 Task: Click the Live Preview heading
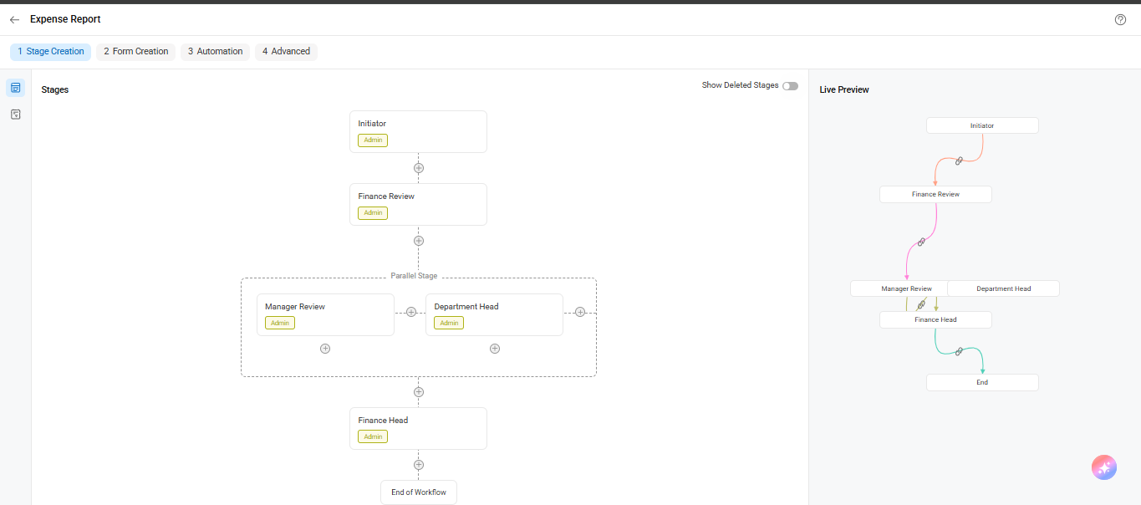point(844,90)
